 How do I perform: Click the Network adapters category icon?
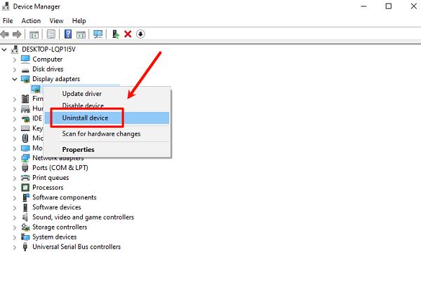coord(25,158)
